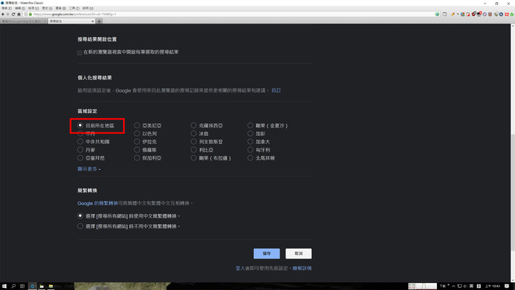Select the 中非共和國 region radio button
This screenshot has width=515, height=290.
(x=80, y=141)
